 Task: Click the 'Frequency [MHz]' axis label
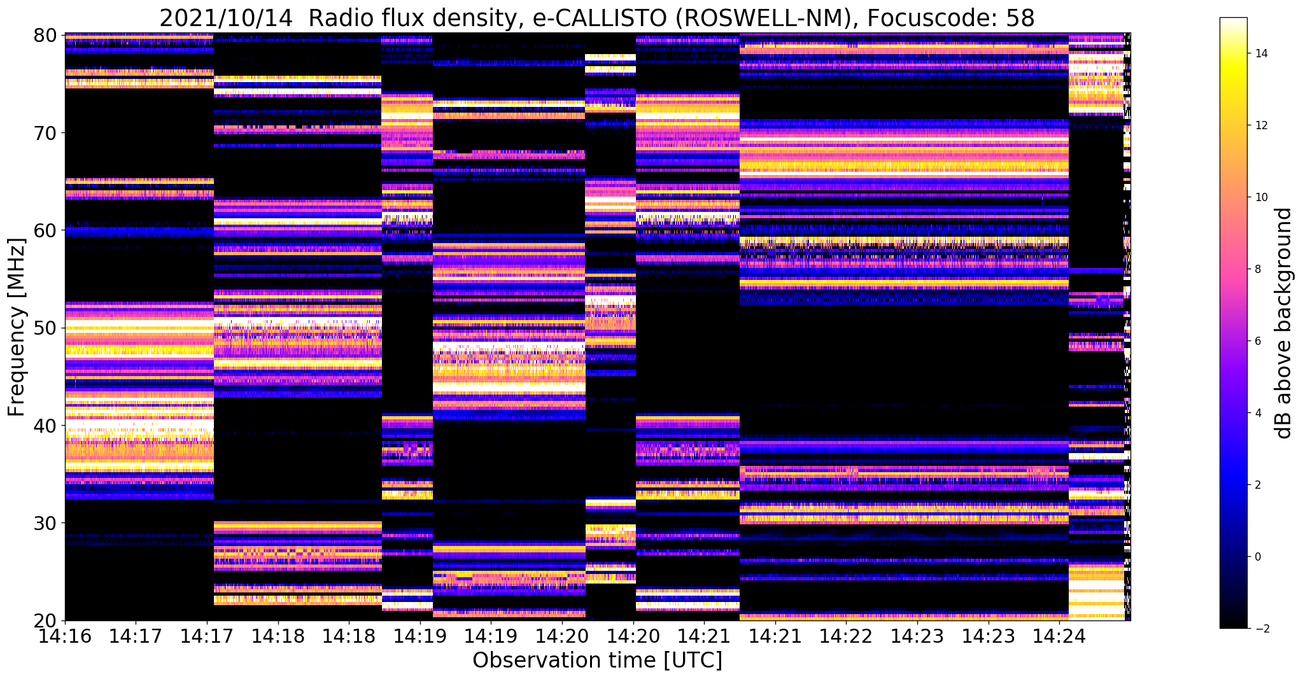[17, 327]
